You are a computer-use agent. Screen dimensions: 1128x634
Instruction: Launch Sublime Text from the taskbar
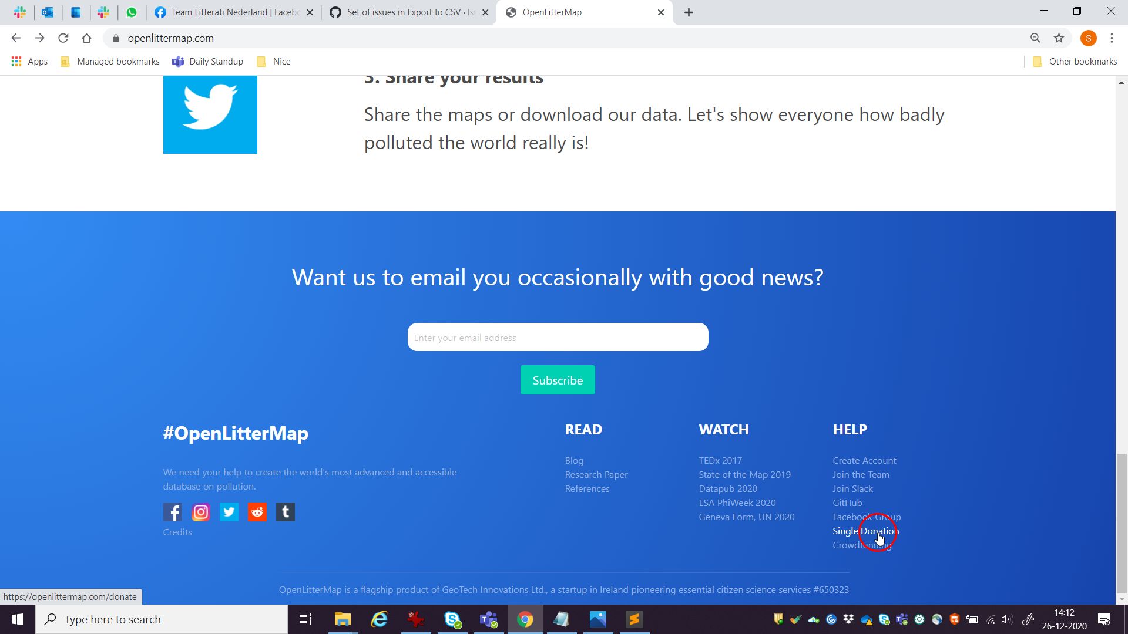(634, 619)
